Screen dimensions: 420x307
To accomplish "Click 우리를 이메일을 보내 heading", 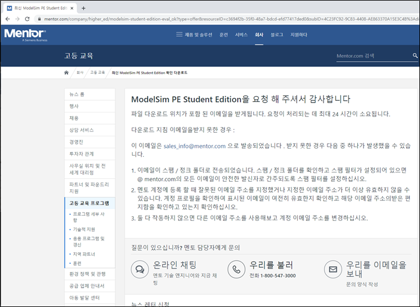I will click(376, 269).
